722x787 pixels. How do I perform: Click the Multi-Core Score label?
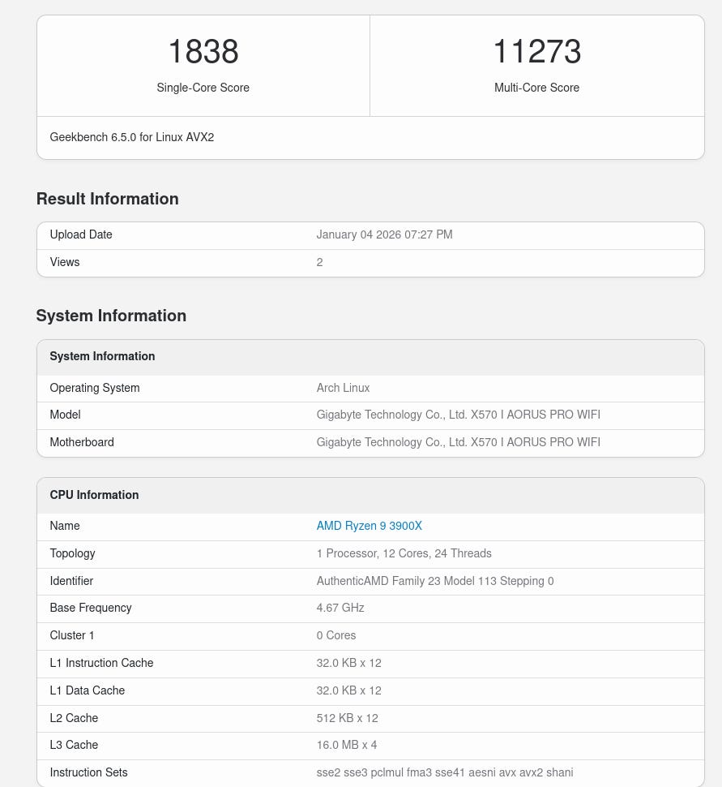537,88
